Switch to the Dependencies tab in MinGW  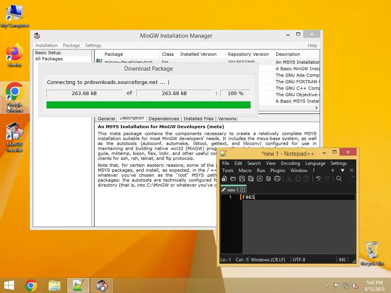click(163, 119)
